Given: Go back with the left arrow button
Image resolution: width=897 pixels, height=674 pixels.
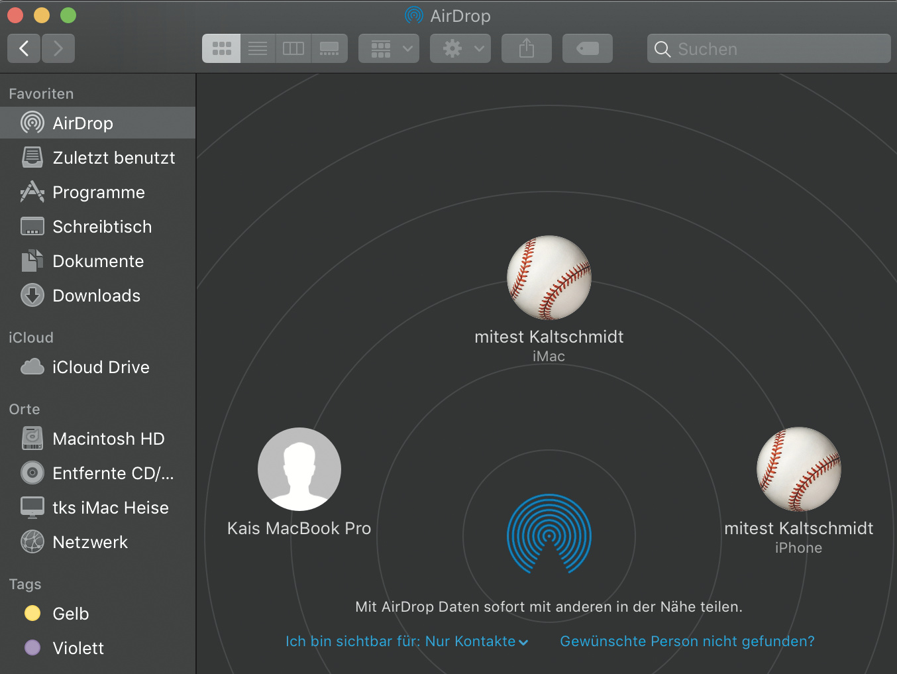Looking at the screenshot, I should coord(24,48).
